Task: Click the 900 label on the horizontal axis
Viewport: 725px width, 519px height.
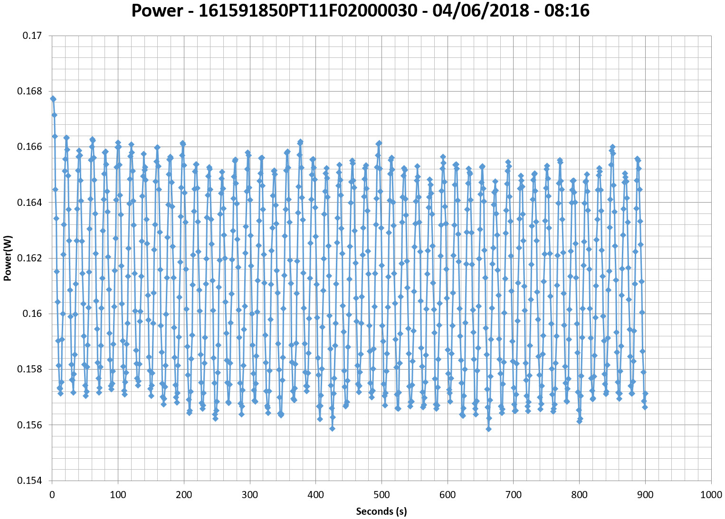Action: (645, 495)
